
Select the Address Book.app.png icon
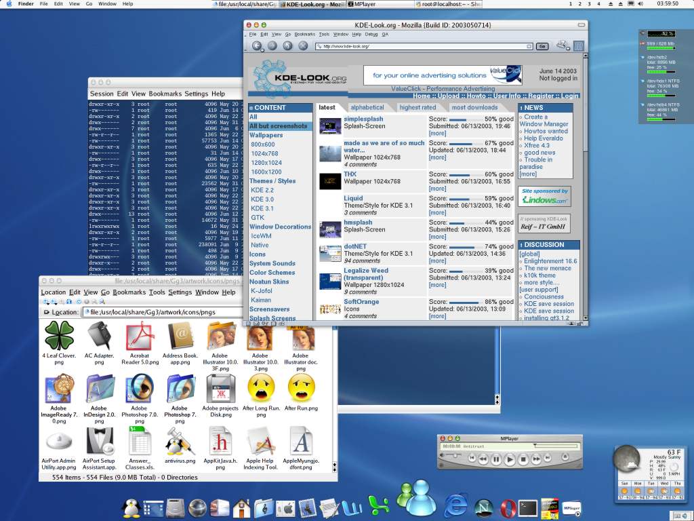(x=180, y=336)
